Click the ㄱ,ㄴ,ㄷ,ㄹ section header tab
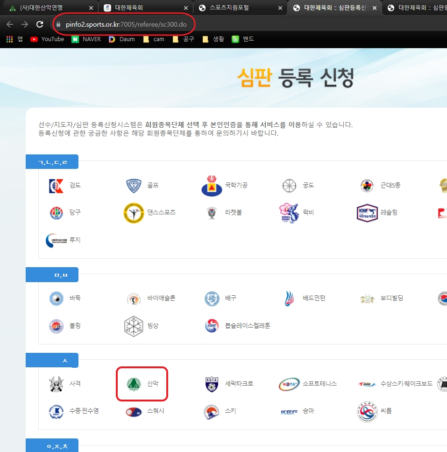The width and height of the screenshot is (447, 452). click(52, 162)
